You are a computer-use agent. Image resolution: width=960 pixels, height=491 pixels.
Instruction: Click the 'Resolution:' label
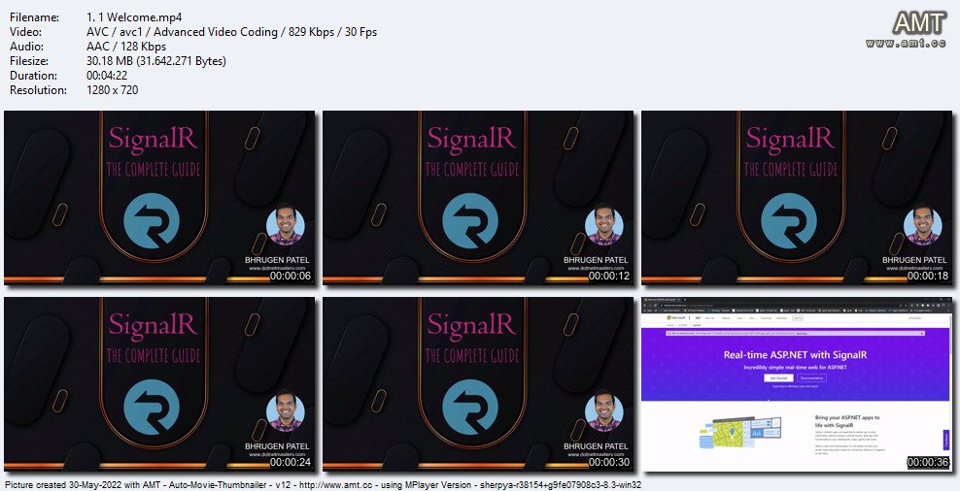pyautogui.click(x=38, y=90)
